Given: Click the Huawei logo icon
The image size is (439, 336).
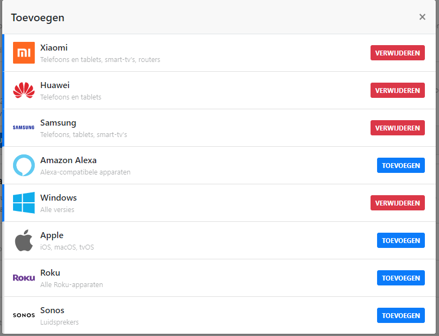Looking at the screenshot, I should pyautogui.click(x=24, y=90).
